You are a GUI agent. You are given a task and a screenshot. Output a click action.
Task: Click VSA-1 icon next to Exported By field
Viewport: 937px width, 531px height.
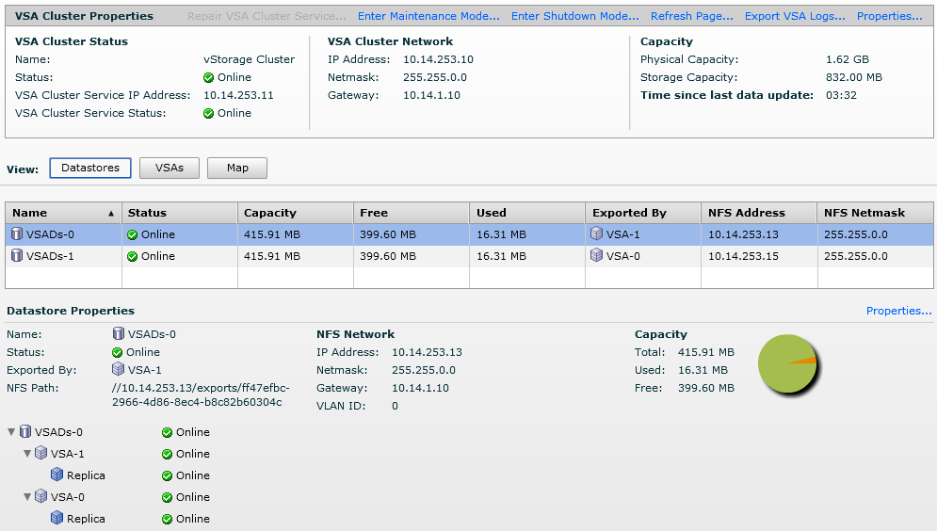point(119,369)
